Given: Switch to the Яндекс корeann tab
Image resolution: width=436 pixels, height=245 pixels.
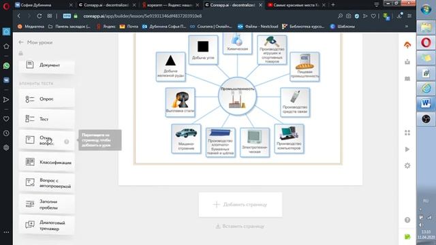Looking at the screenshot, I should point(170,5).
